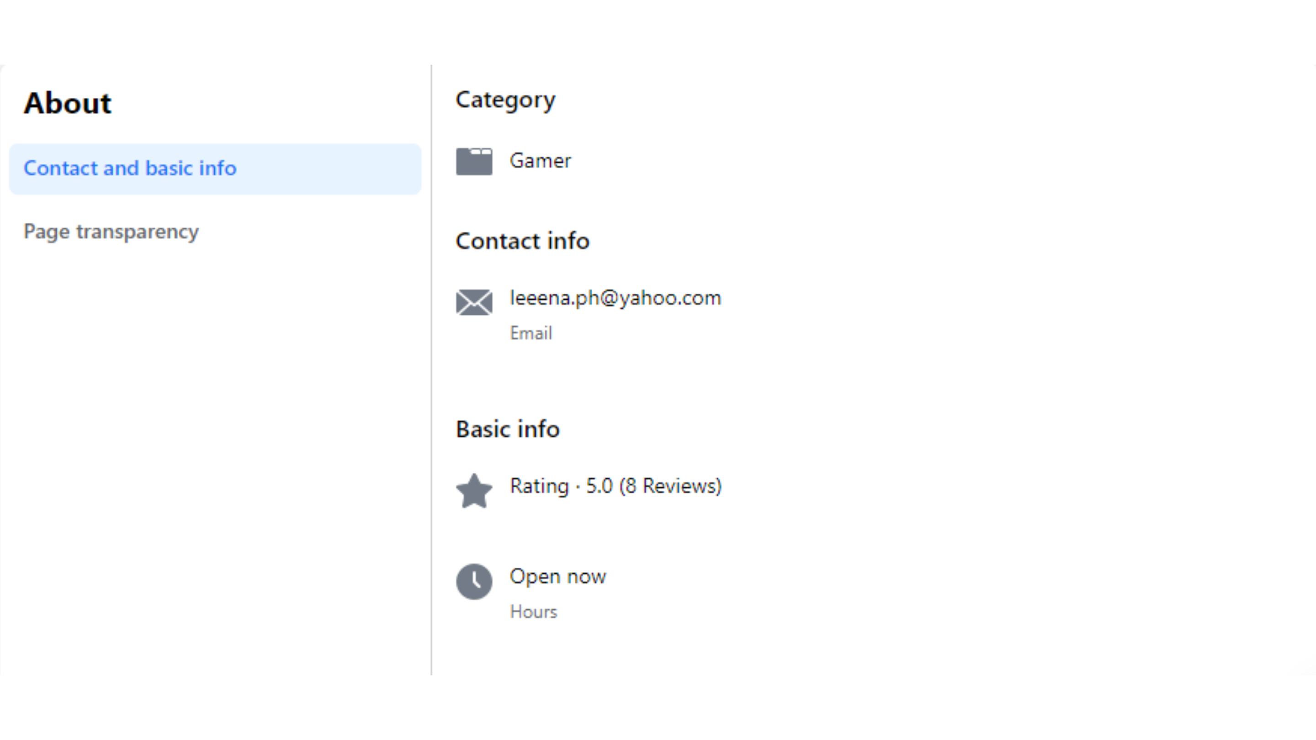Expand the Open now hours entry
This screenshot has height=740, width=1316.
tap(557, 576)
